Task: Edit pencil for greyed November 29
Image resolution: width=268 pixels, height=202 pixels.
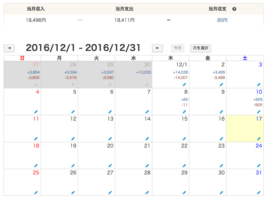Action: [x=110, y=84]
